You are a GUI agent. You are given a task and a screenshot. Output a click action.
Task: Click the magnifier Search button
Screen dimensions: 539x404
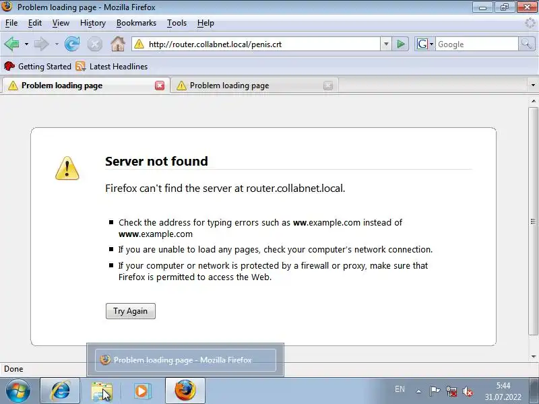(526, 44)
